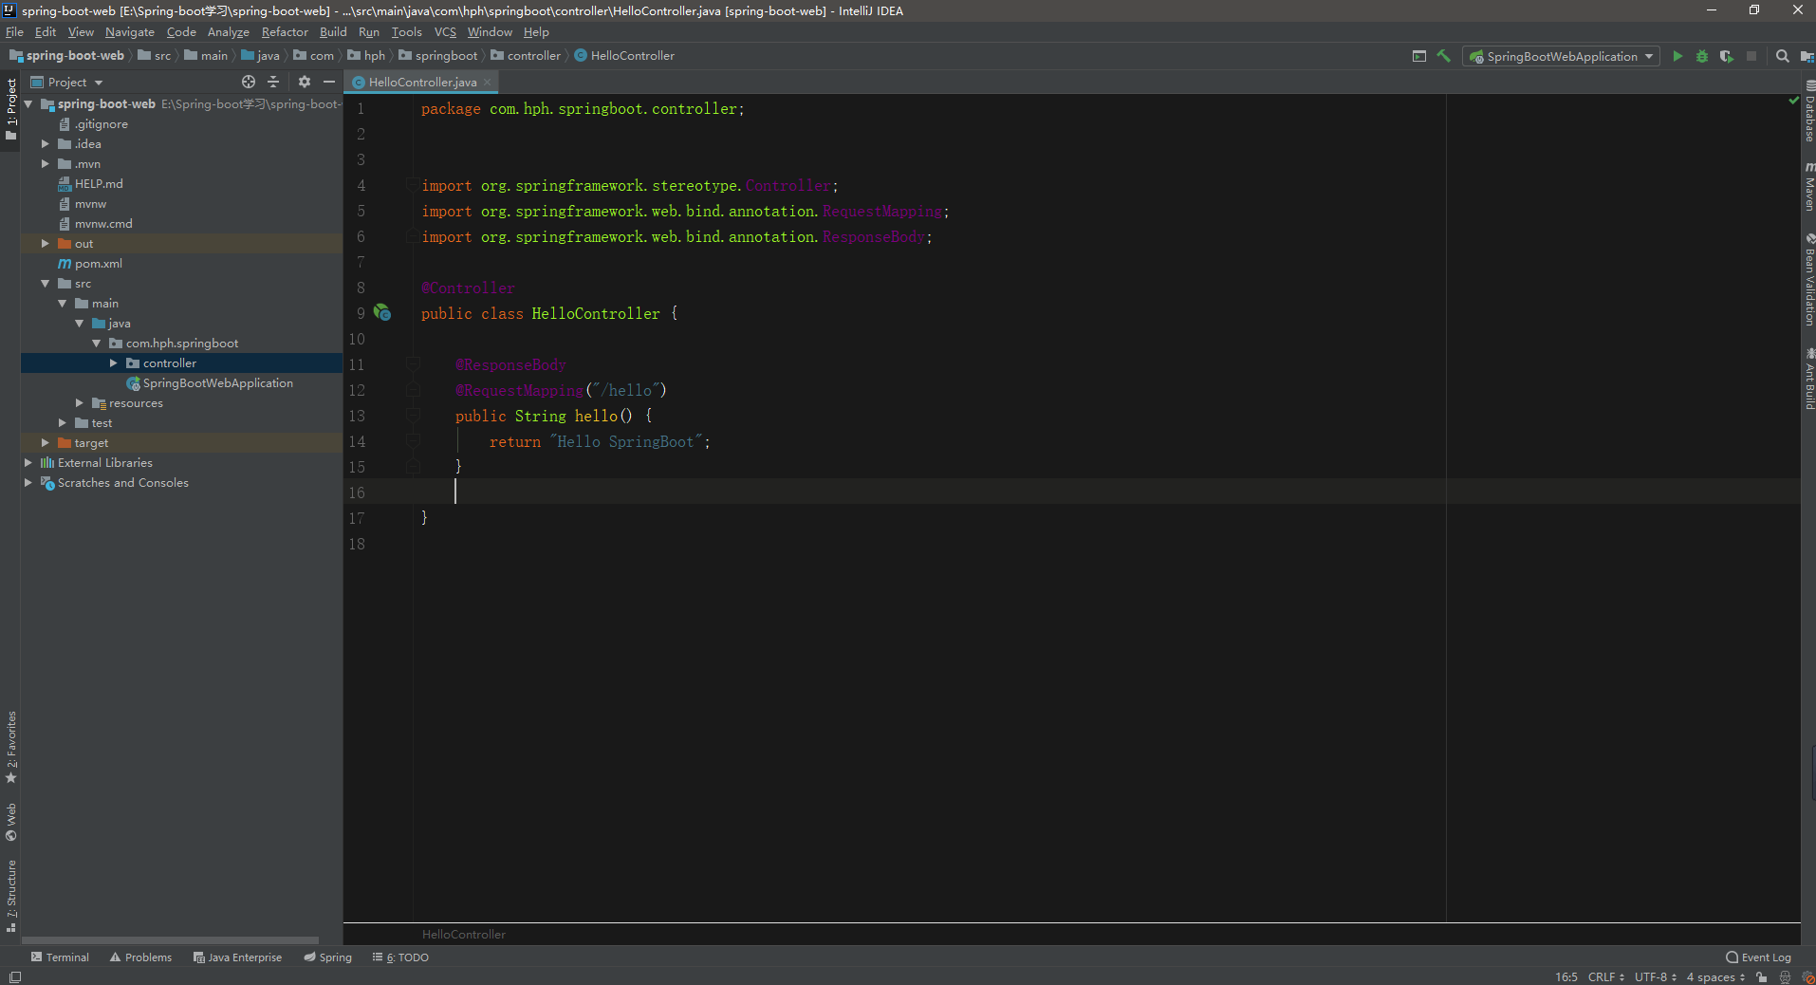1816x985 pixels.
Task: Click the Project panel horizontal scrollbar
Action: click(171, 940)
